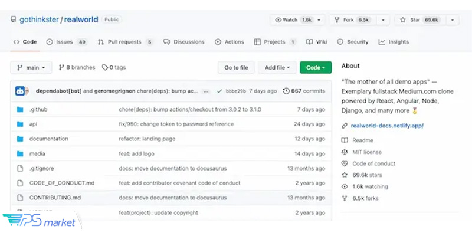Viewport: 472px width, 236px height.
Task: Open commit 'fix/950: change token to password reference'
Action: tap(176, 124)
